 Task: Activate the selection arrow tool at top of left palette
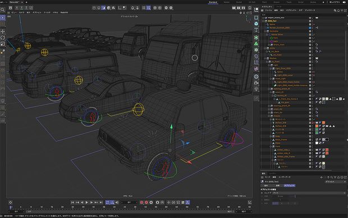point(3,18)
